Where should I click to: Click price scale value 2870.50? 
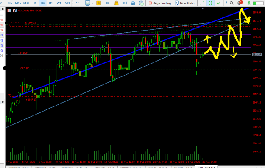point(257,86)
